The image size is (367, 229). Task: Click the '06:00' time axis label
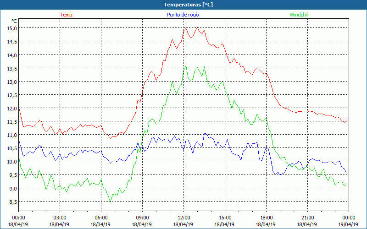click(101, 218)
